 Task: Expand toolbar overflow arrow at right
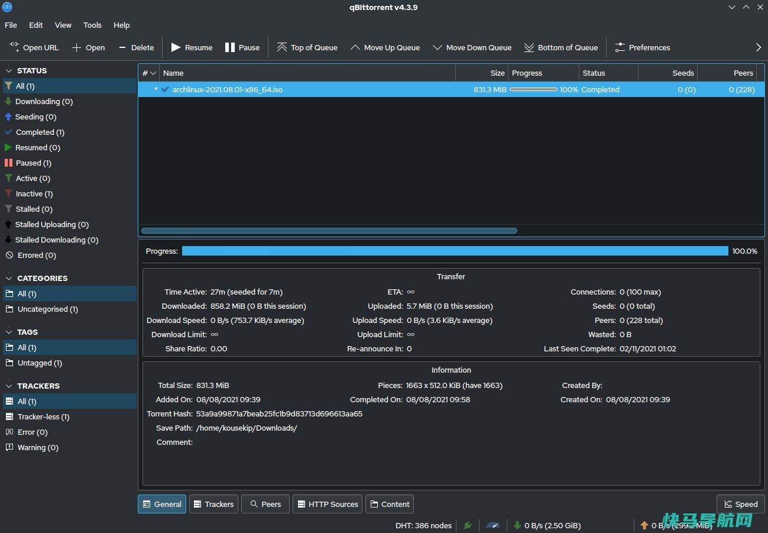(759, 47)
